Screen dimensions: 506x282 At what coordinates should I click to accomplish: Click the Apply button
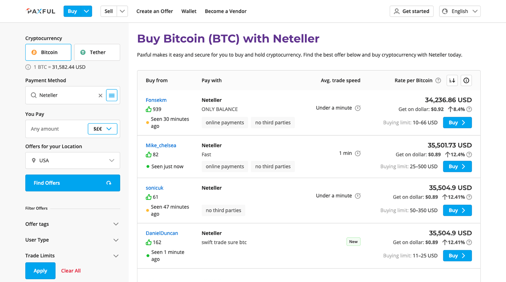click(x=40, y=271)
